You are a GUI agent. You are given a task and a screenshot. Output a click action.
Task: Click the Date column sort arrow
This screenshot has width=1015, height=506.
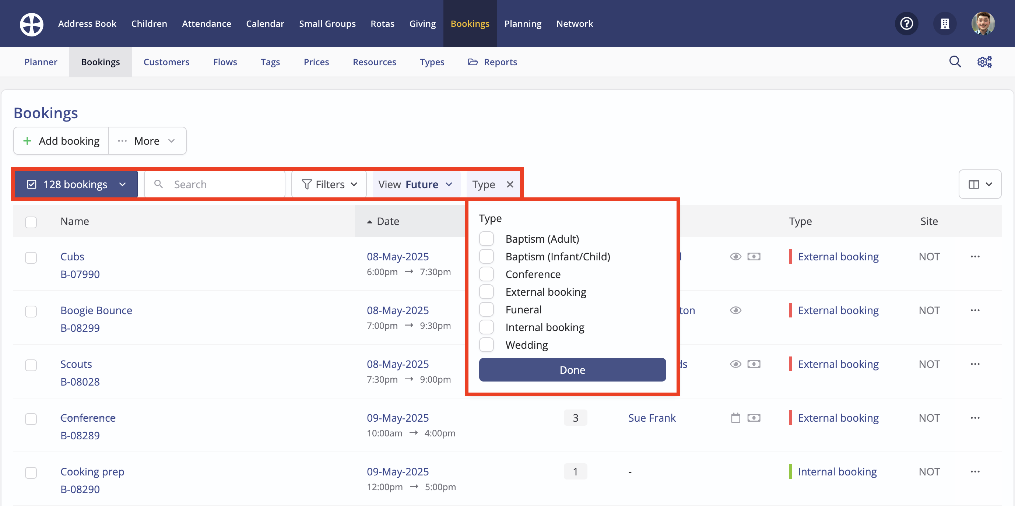pyautogui.click(x=370, y=222)
